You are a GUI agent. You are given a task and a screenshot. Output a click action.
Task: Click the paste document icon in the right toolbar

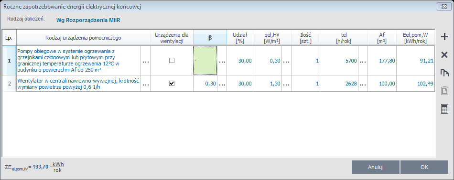pos(444,91)
